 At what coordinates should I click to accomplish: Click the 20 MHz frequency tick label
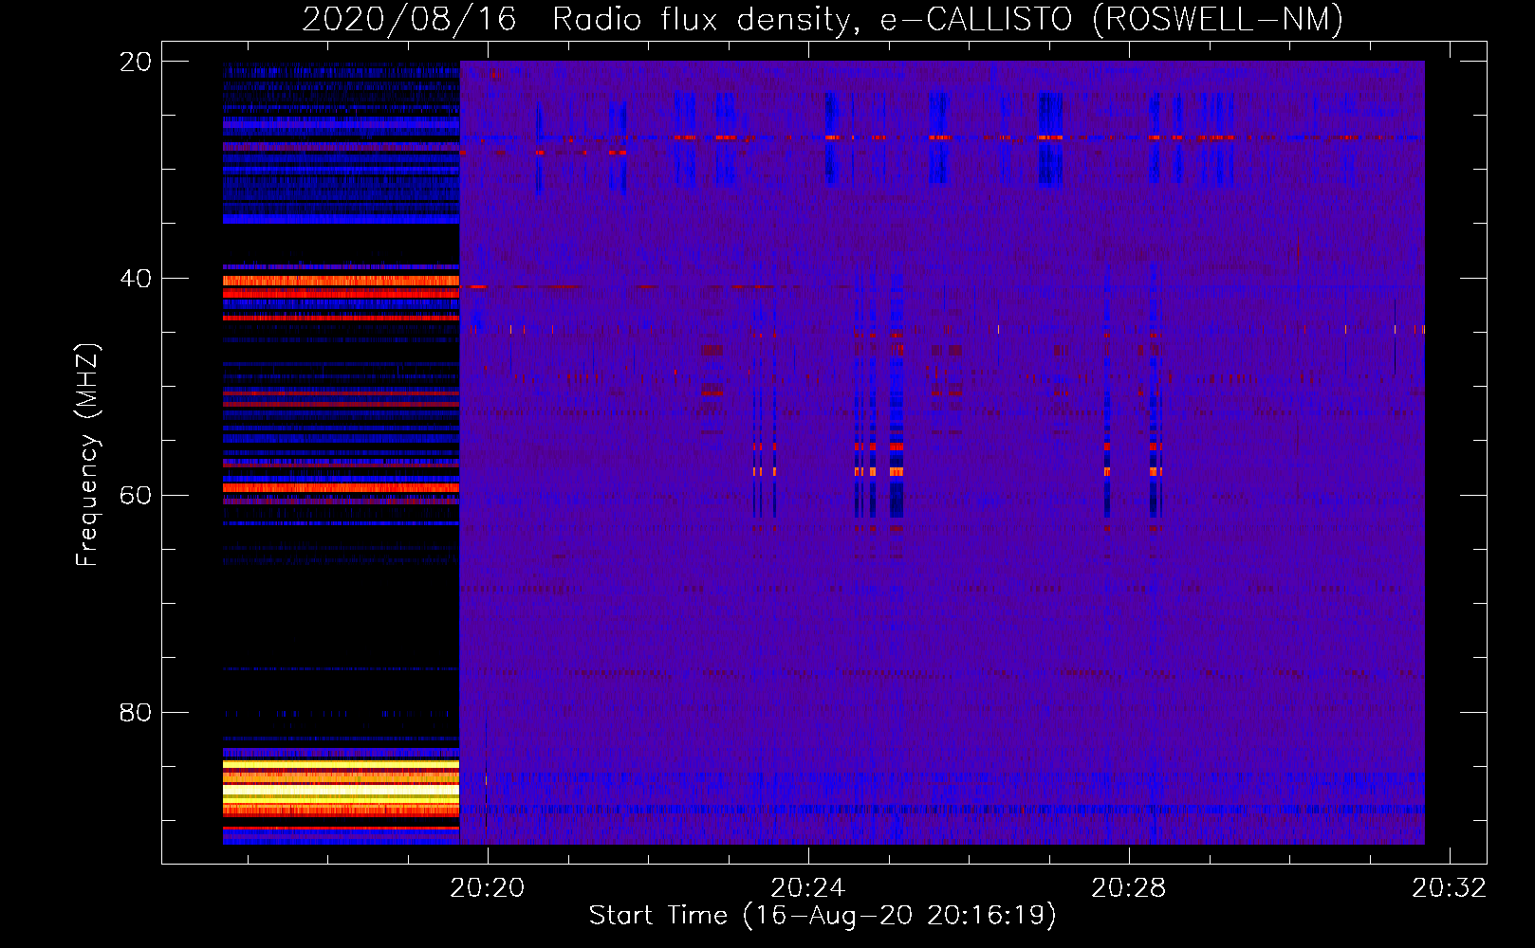click(136, 62)
